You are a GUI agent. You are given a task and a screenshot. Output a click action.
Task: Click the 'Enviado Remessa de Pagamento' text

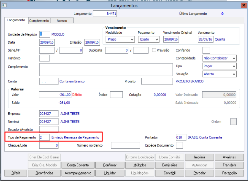[75, 137]
